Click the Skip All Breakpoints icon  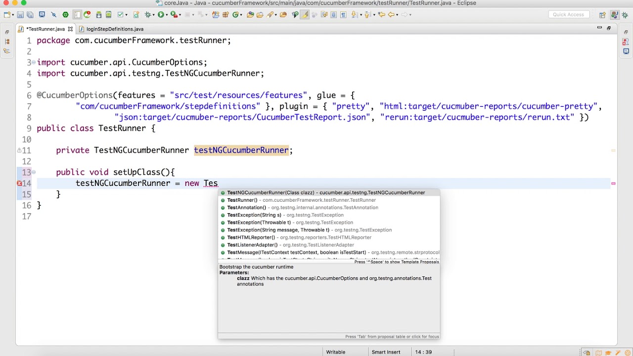(x=54, y=15)
